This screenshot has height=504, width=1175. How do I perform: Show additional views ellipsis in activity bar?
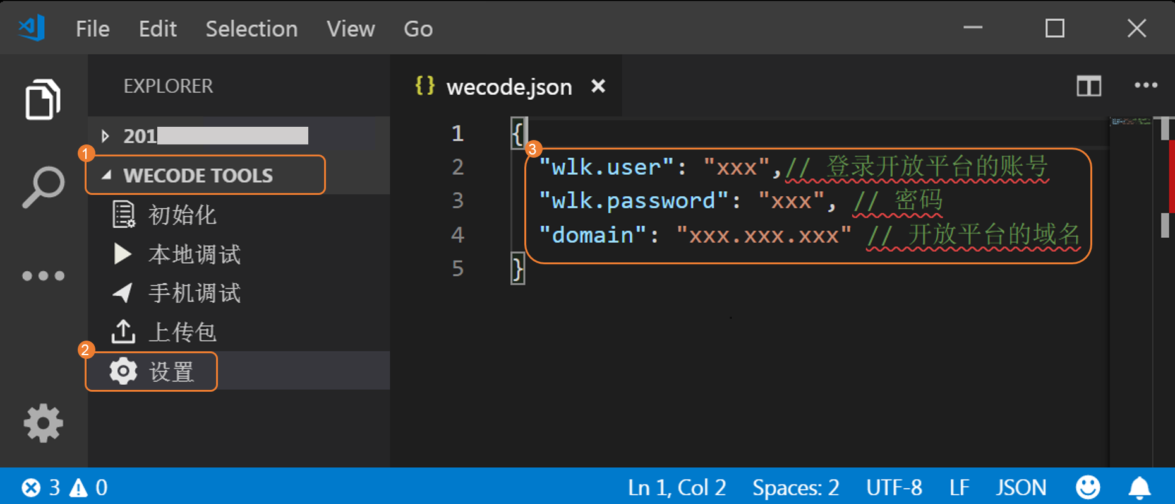43,276
